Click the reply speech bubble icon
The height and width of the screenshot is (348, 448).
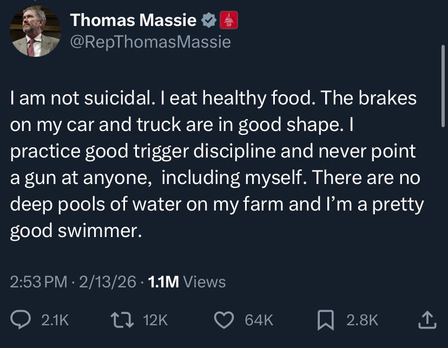point(22,320)
